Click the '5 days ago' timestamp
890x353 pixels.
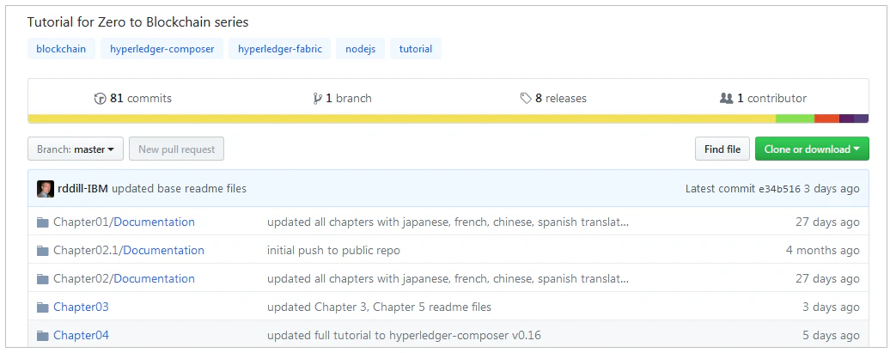[x=831, y=336]
